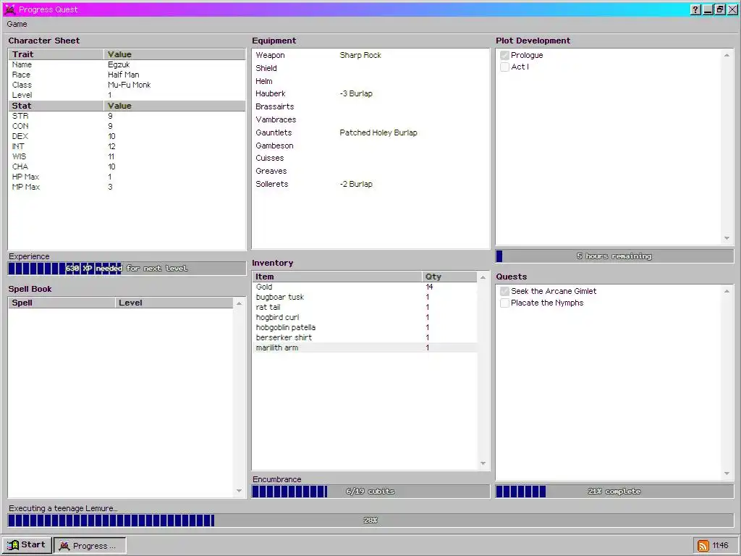The image size is (741, 556).
Task: Select the MP Max row
Action: (x=127, y=188)
